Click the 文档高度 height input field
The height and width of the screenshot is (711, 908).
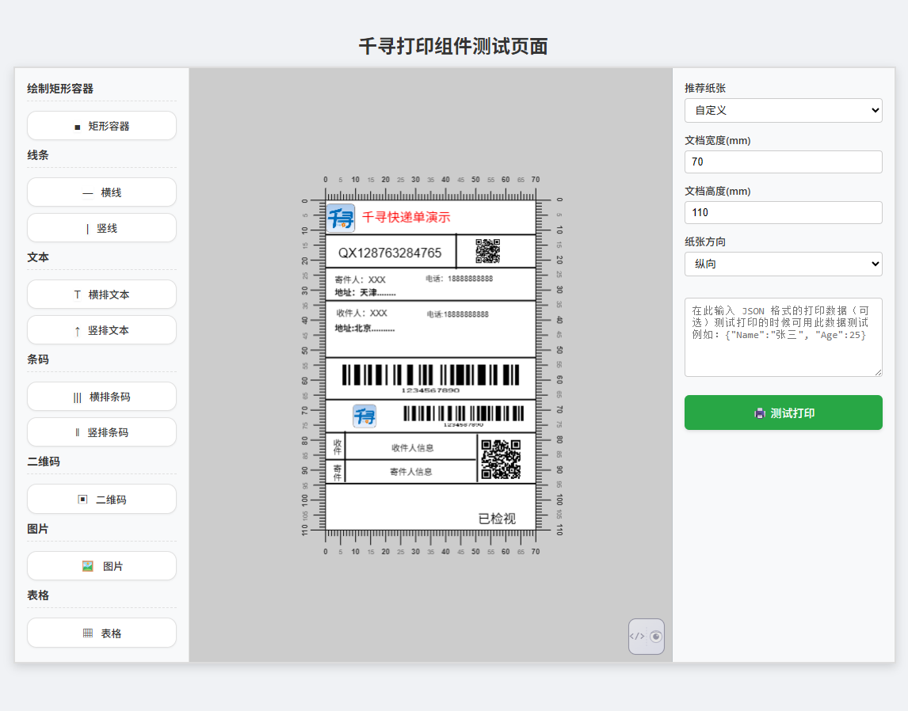pyautogui.click(x=783, y=212)
